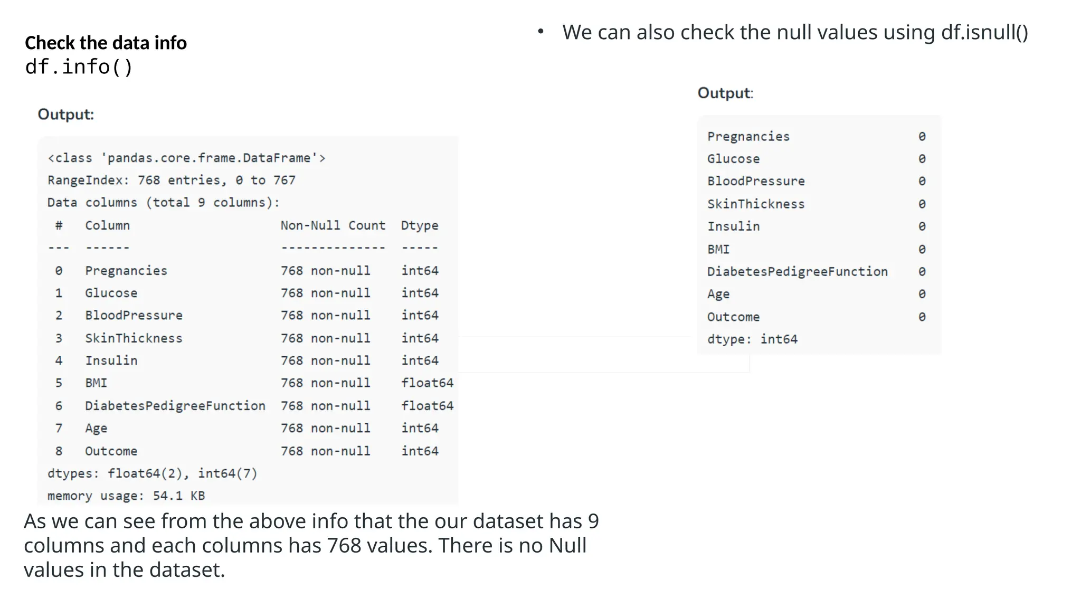Click the float64 dtype of BMI row
This screenshot has height=608, width=1081.
click(x=427, y=383)
